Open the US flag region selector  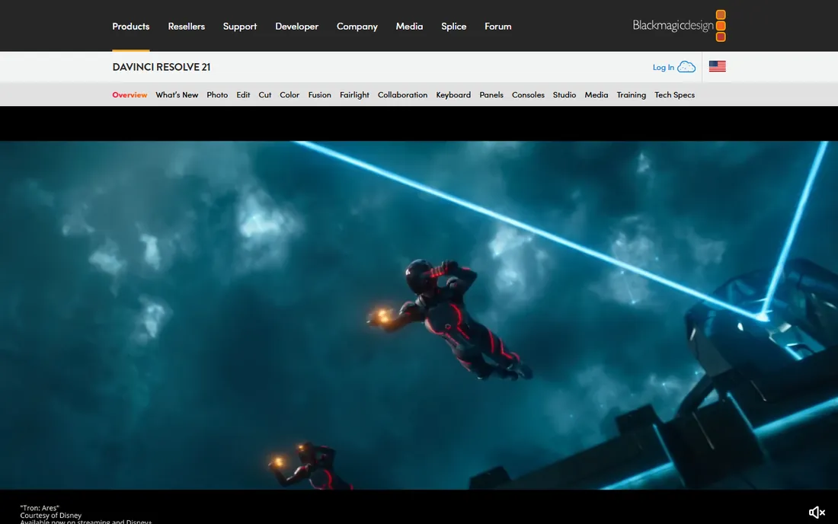coord(717,66)
